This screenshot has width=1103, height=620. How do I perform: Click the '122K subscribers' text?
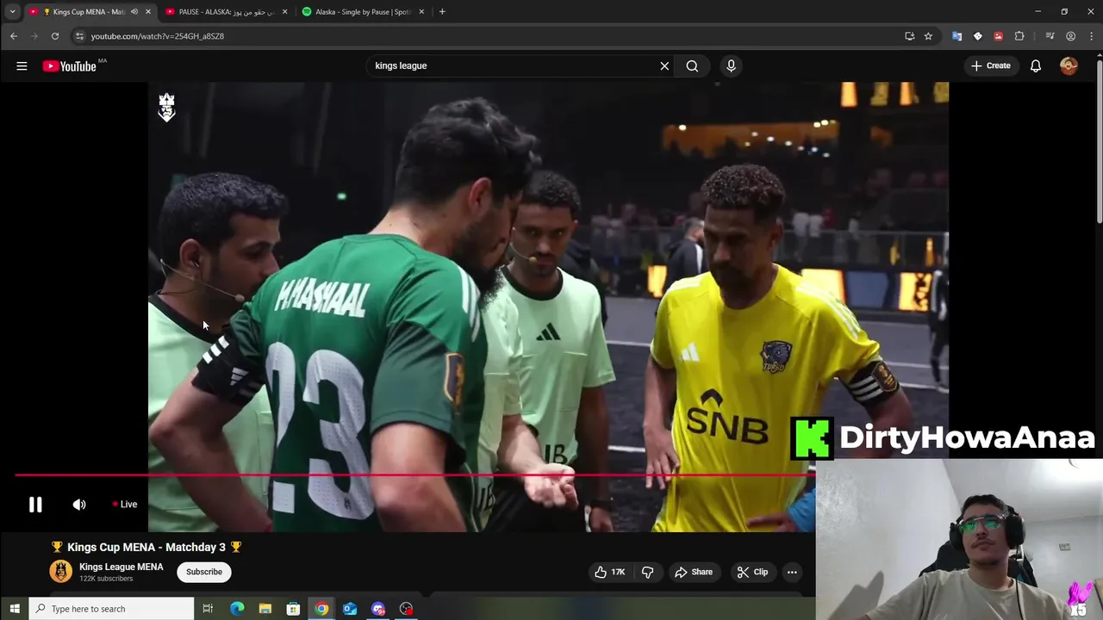pos(106,579)
